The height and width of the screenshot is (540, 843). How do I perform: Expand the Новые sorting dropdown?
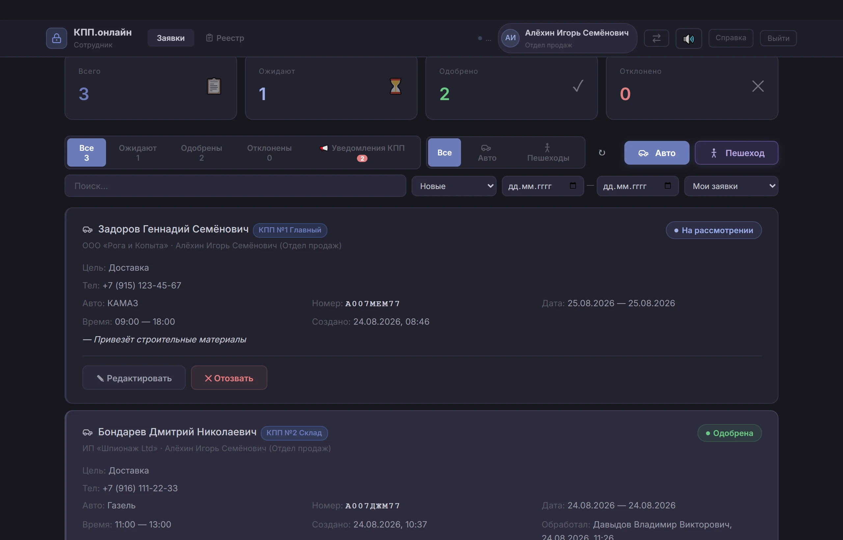(x=454, y=186)
